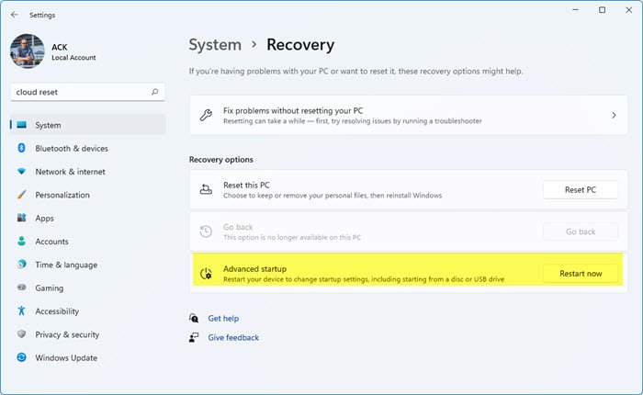Click the back arrow in Settings

[x=15, y=15]
